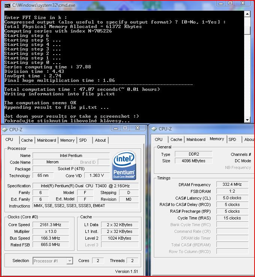This screenshot has height=277, width=255.
Task: Switch to Cache tab in left CPU-Z
Action: pyautogui.click(x=27, y=140)
